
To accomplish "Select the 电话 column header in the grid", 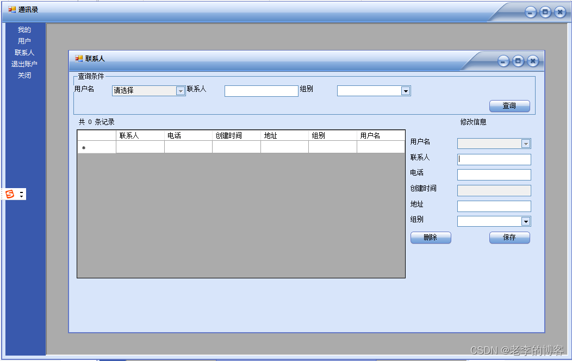I will point(188,135).
